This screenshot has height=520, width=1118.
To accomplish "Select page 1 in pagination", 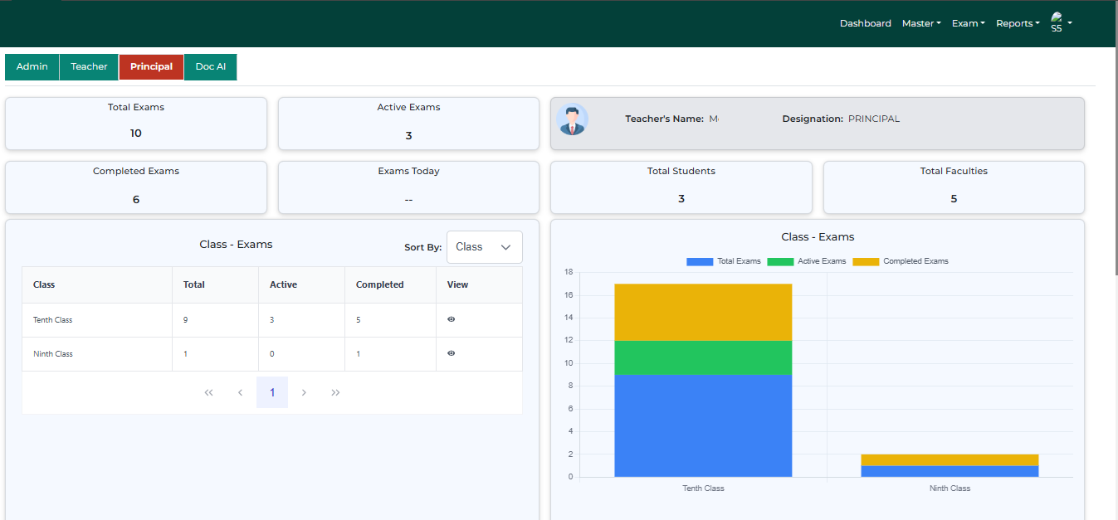I will point(272,392).
